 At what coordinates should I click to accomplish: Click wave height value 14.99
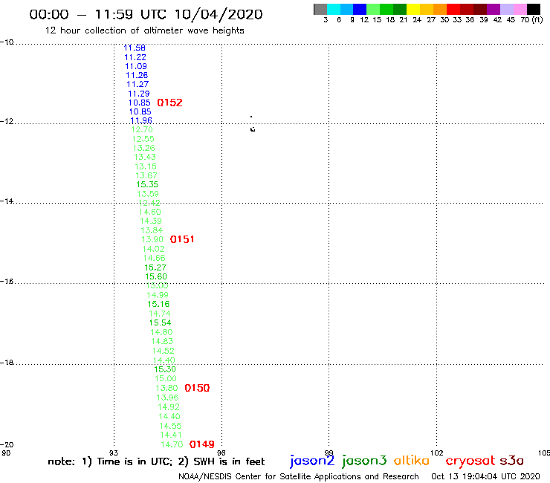[158, 295]
